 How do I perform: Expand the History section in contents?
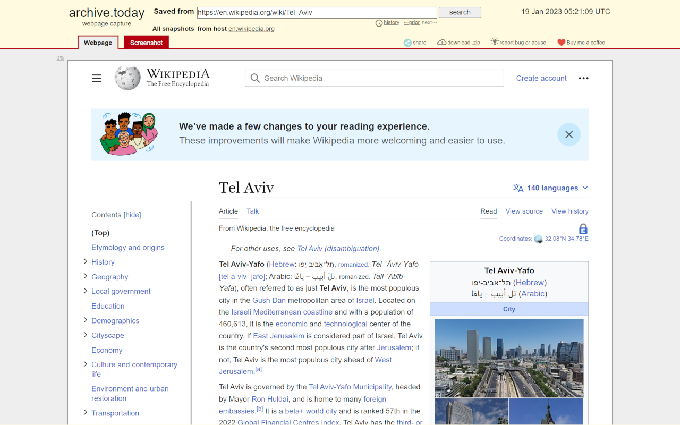click(85, 261)
